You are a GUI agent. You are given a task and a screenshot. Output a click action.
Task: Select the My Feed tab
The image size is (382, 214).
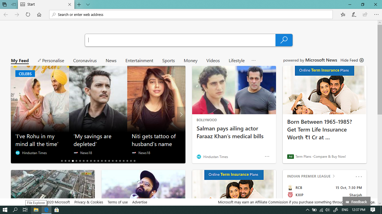(x=20, y=60)
